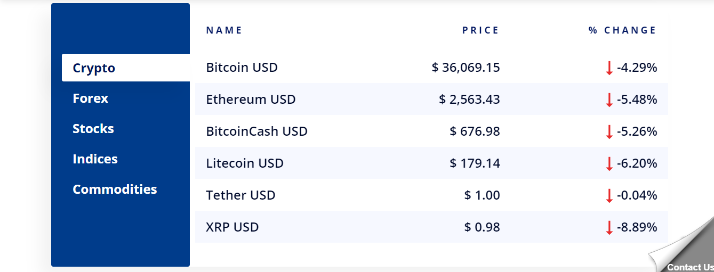Viewport: 714px width, 272px height.
Task: Switch to the Commodities tab
Action: click(115, 189)
